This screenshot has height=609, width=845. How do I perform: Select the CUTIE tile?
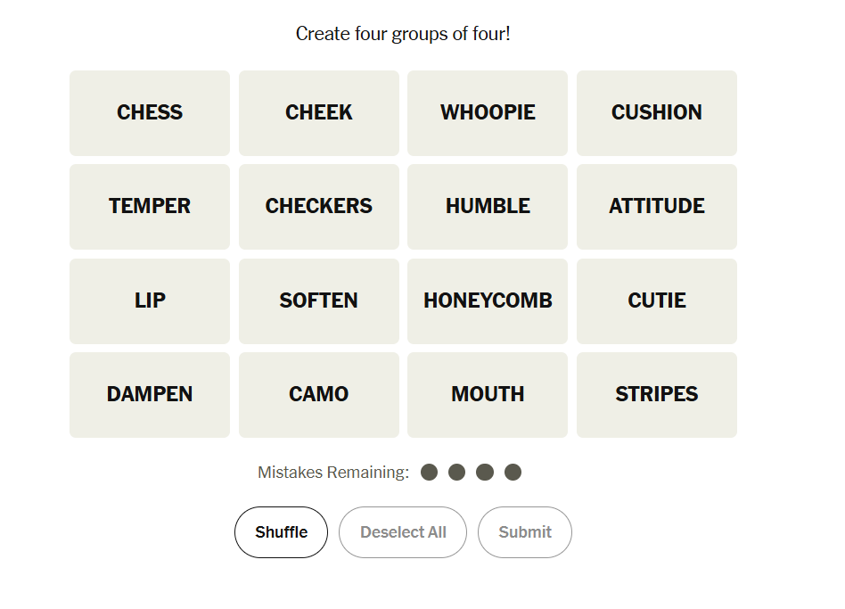pyautogui.click(x=657, y=301)
